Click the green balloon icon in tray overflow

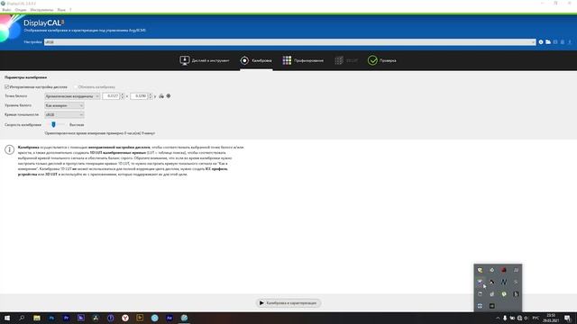tap(504, 294)
